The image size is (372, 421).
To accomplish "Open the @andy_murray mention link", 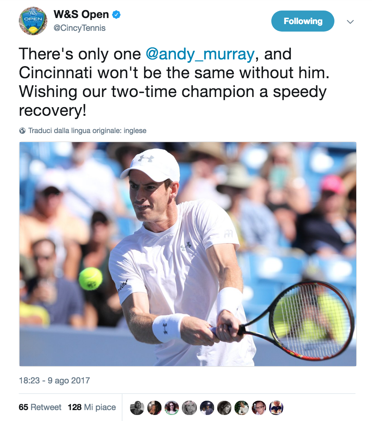I will [200, 54].
